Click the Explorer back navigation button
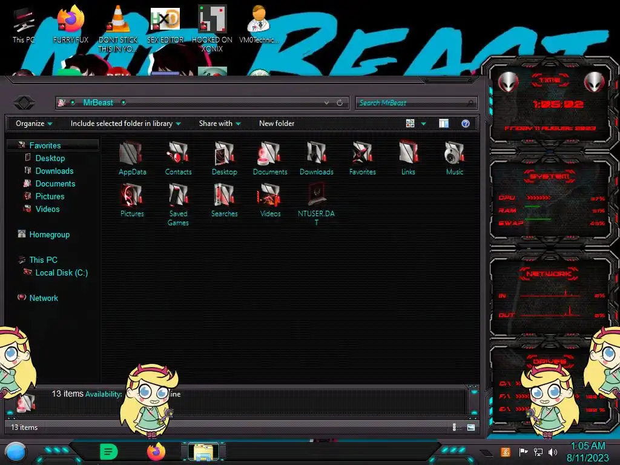Screen dimensions: 620x465 [x=24, y=103]
